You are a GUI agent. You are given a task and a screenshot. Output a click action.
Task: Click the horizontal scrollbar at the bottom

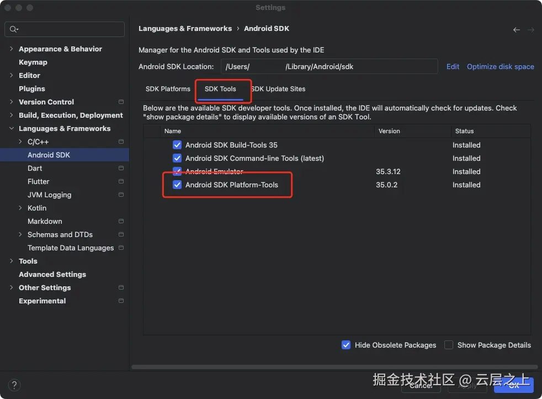[x=334, y=367]
